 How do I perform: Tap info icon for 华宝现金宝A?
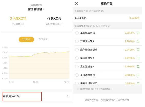pos(138,58)
